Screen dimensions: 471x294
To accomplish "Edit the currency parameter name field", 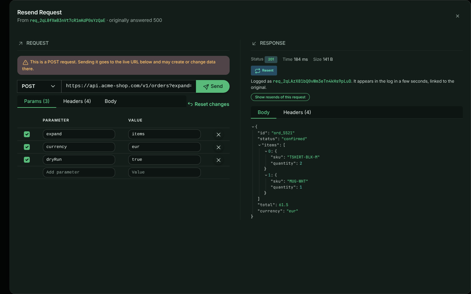I will click(x=79, y=147).
